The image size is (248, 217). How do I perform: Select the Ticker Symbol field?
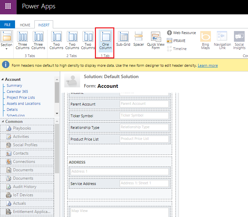click(x=120, y=116)
